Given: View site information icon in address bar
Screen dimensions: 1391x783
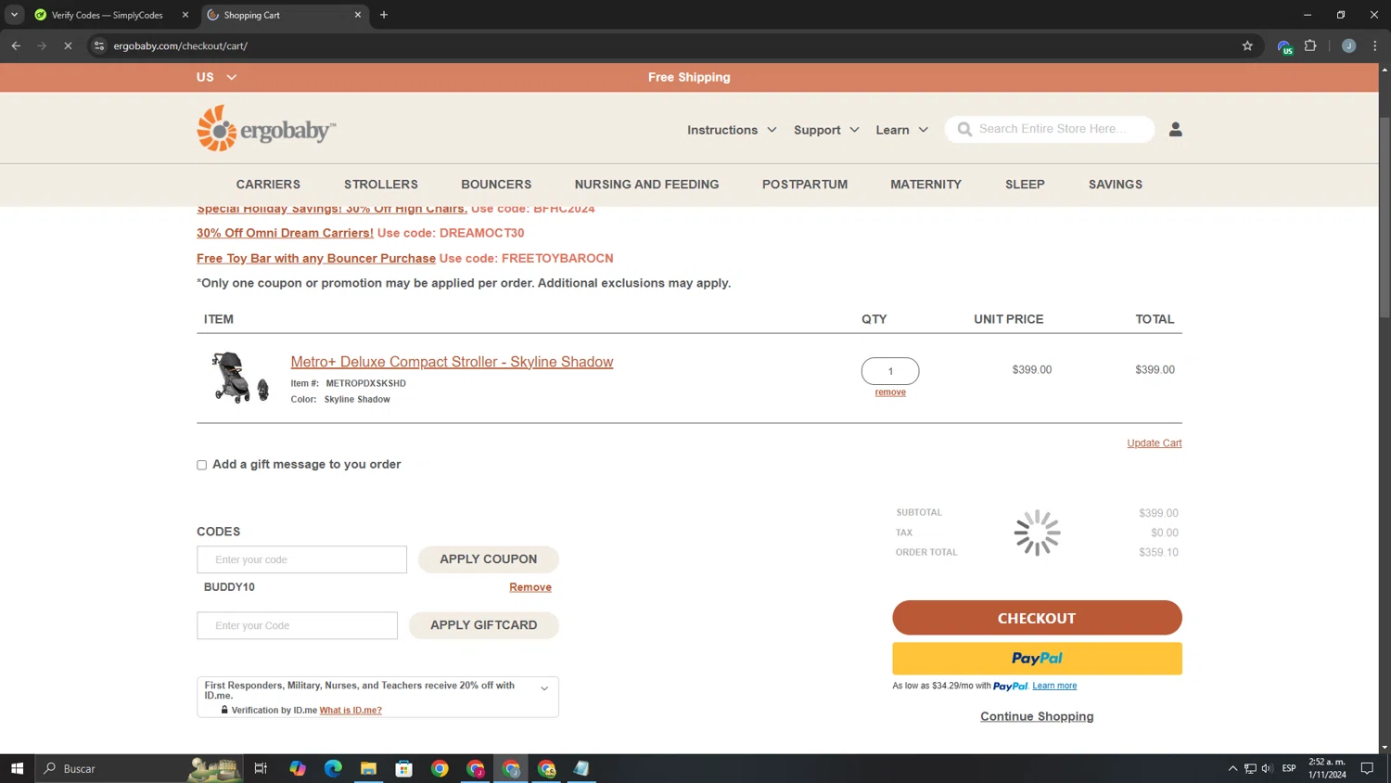Looking at the screenshot, I should [99, 45].
